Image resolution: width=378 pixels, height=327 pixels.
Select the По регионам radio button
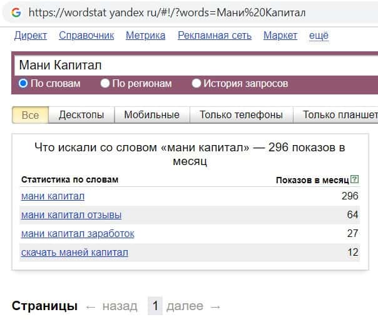point(105,83)
